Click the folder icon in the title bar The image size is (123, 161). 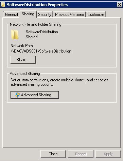[x=3, y=5]
